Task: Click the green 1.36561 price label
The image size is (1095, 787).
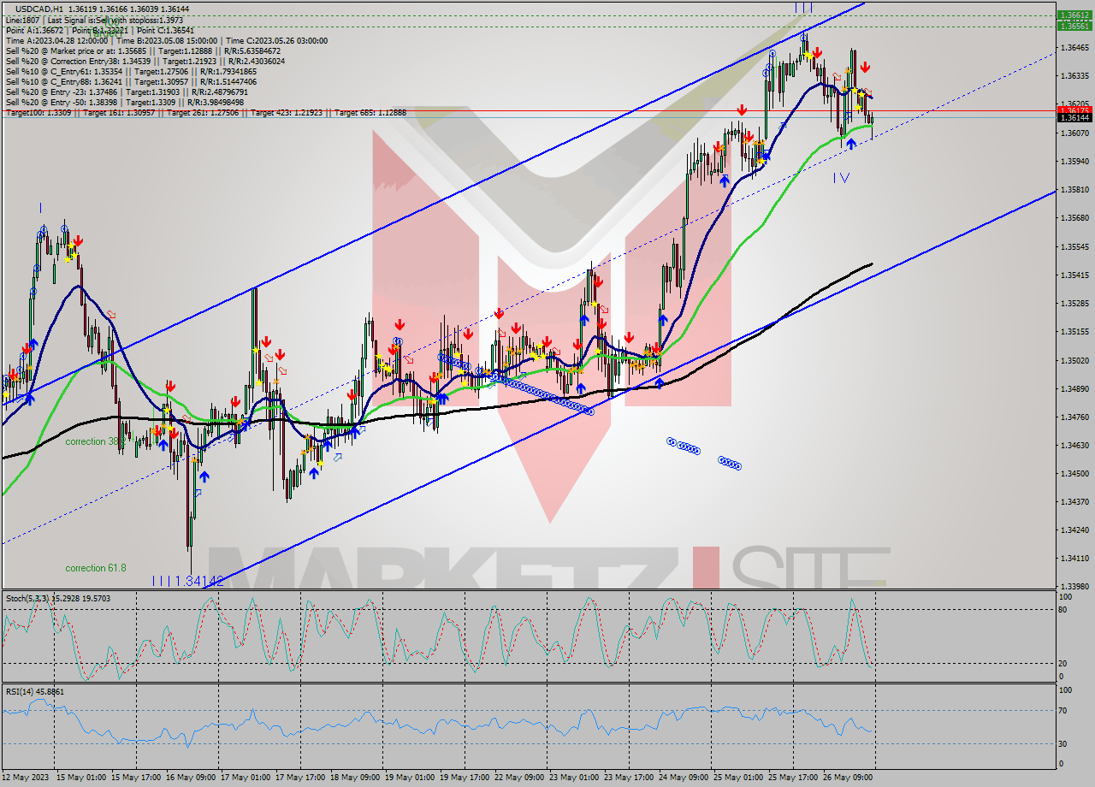Action: (x=1074, y=26)
